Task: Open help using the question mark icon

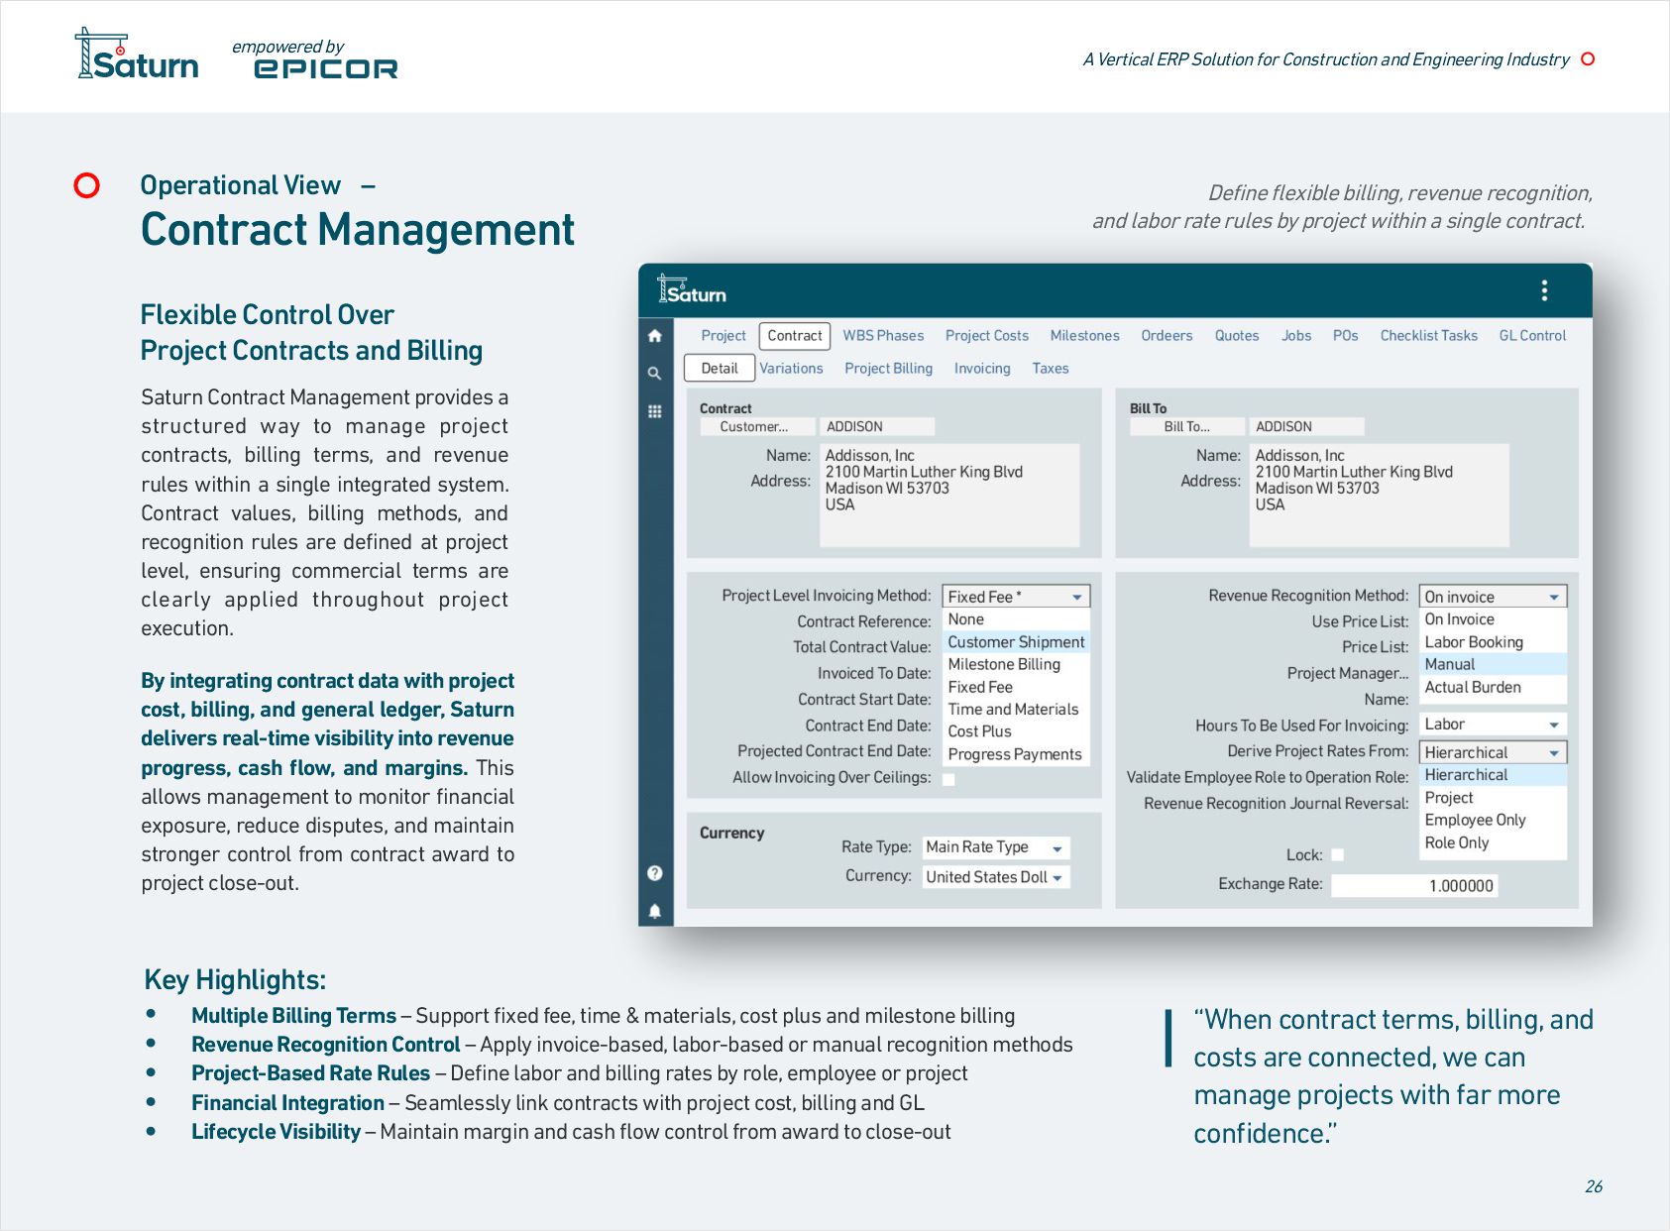Action: pyautogui.click(x=654, y=873)
